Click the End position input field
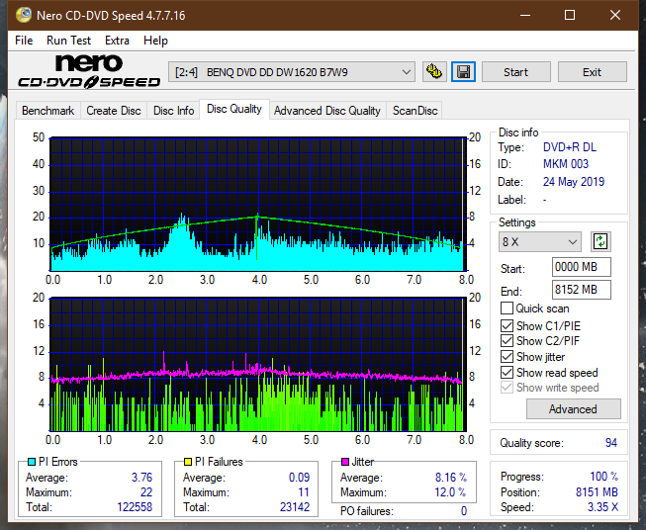The height and width of the screenshot is (530, 646). coord(581,290)
